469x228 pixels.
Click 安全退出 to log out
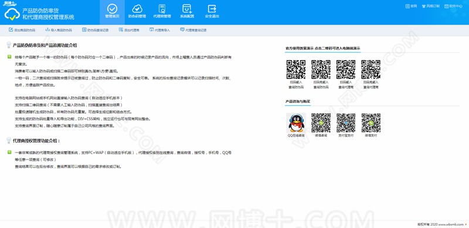[212, 12]
